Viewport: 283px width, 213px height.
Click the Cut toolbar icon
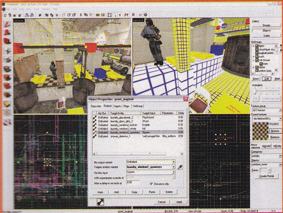click(80, 15)
